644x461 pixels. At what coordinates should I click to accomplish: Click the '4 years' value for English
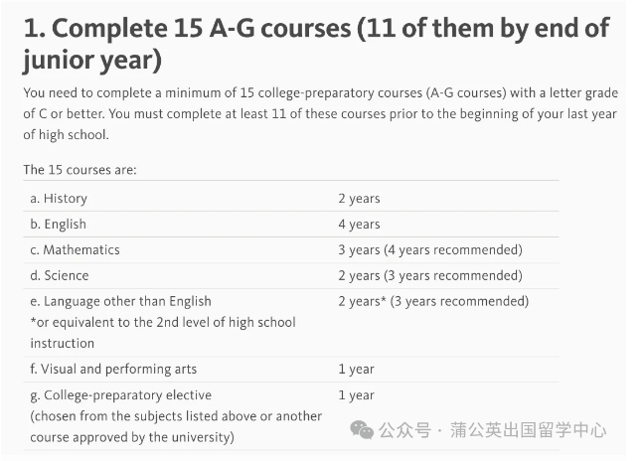[359, 225]
